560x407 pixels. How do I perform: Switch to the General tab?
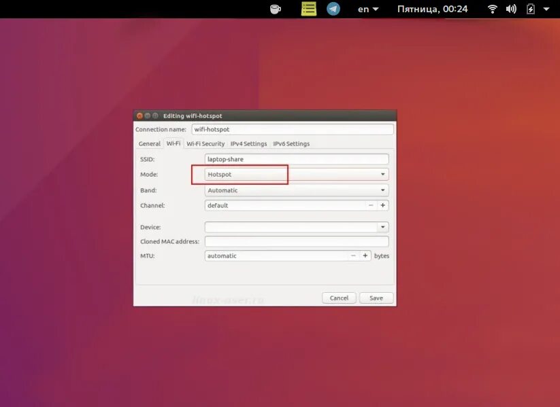pos(149,143)
